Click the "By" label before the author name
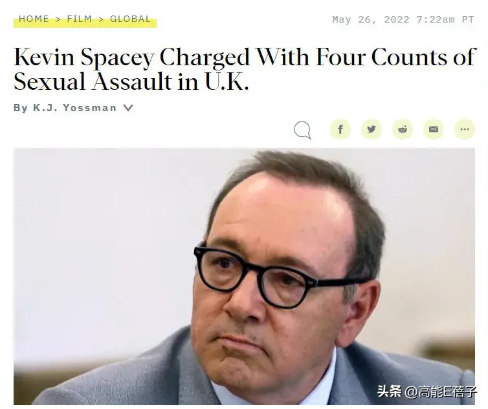 [21, 108]
